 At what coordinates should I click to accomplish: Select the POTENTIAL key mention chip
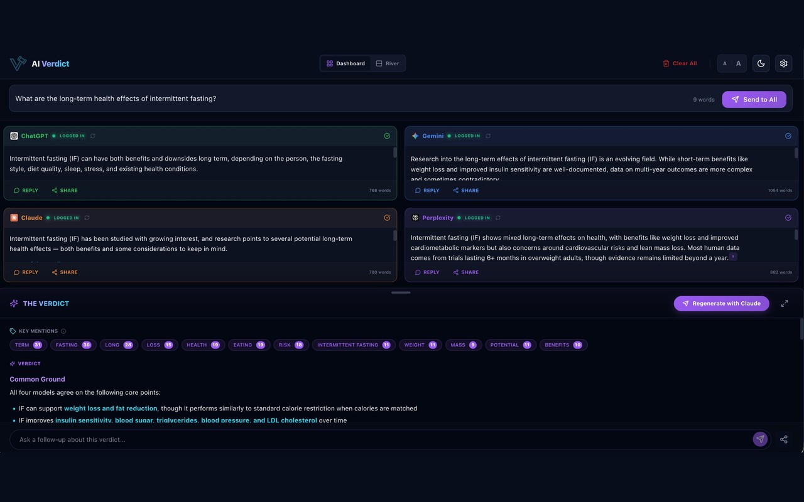point(511,345)
